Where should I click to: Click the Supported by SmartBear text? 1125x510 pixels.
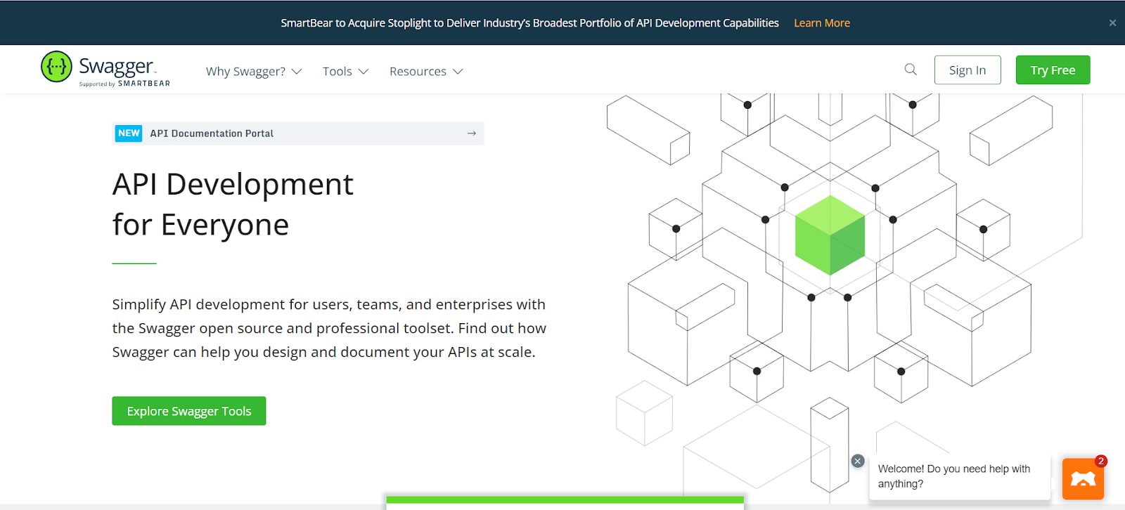(x=124, y=84)
